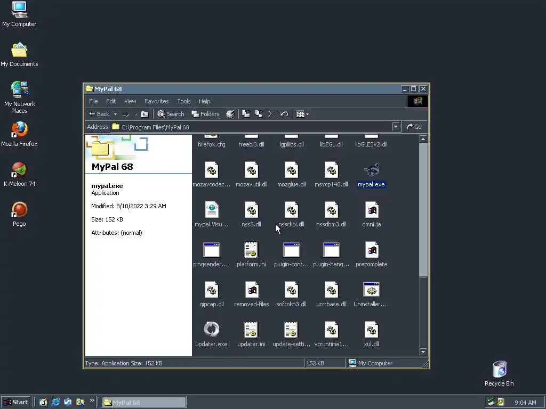
Task: Toggle the Folders pane button
Action: pyautogui.click(x=205, y=114)
